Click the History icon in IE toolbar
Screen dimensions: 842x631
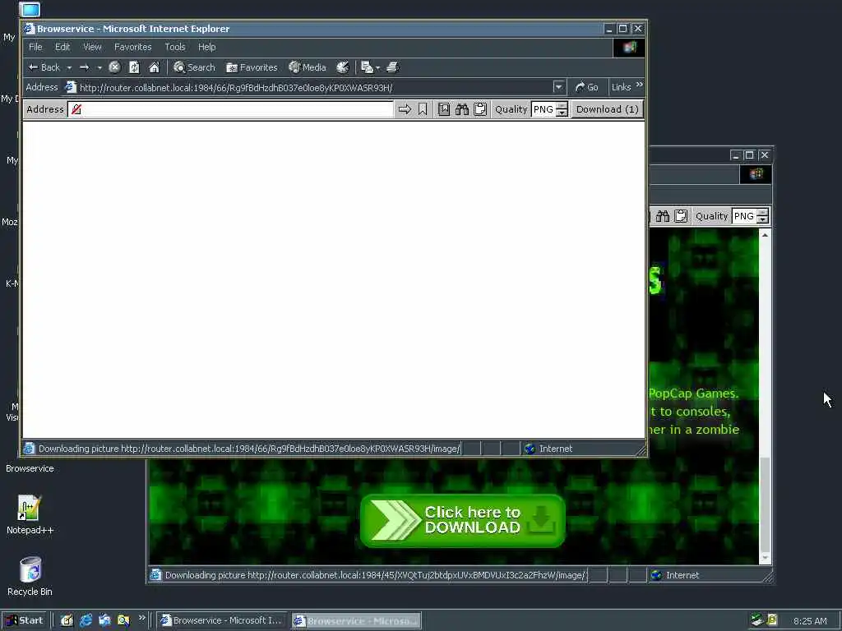[343, 67]
